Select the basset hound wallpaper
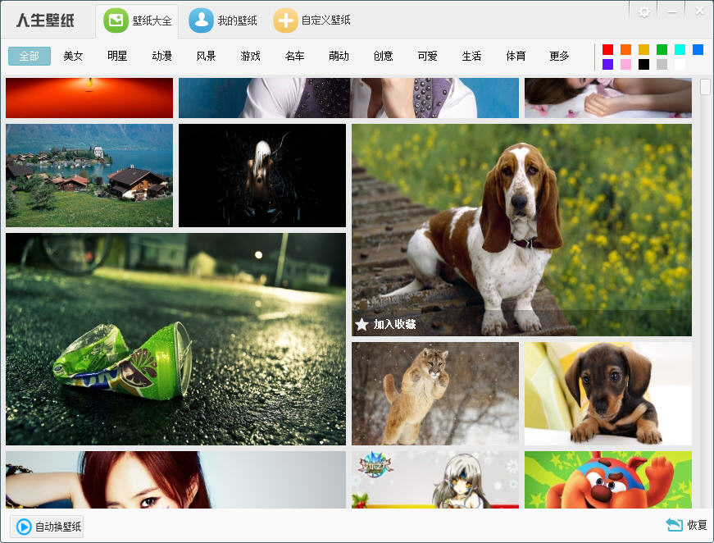 (521, 230)
